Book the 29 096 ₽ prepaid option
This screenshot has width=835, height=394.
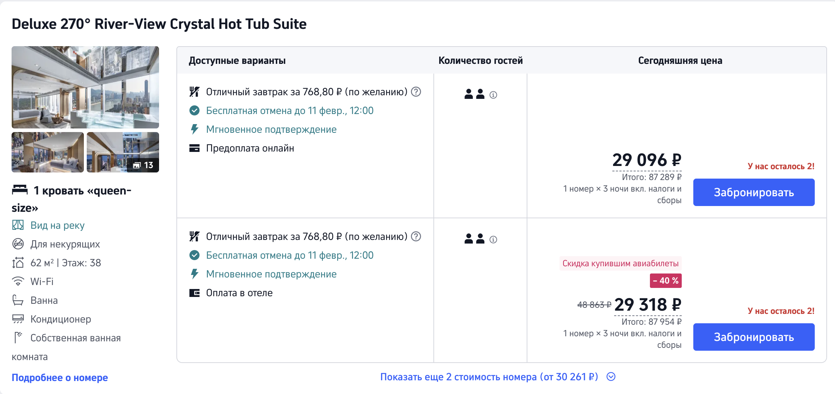coord(754,192)
